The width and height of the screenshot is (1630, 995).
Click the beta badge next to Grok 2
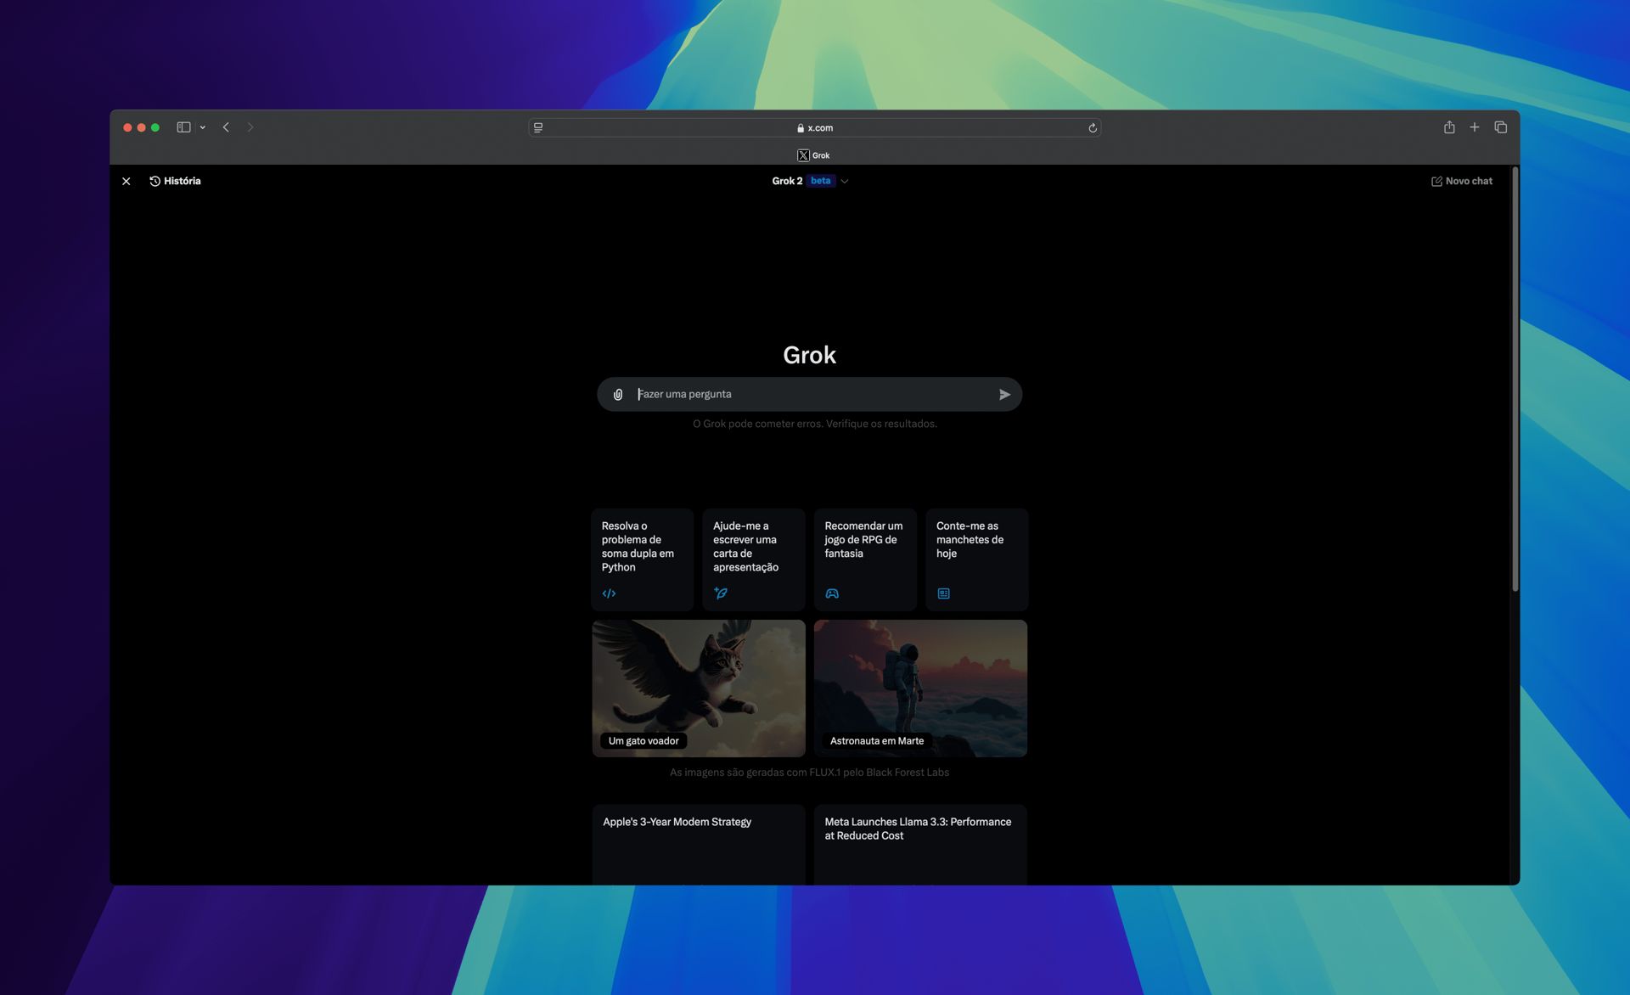point(820,181)
